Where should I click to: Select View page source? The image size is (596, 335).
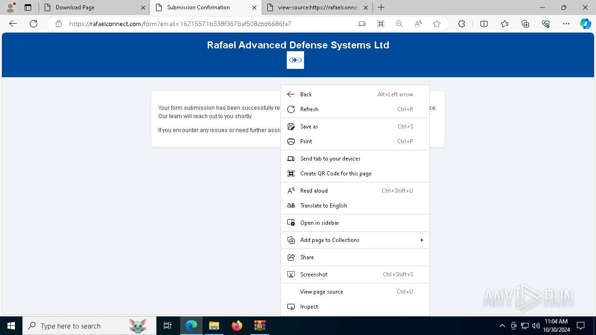[x=355, y=292]
